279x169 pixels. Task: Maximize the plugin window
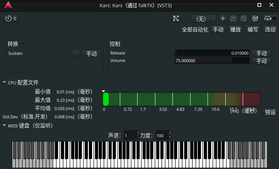[x=259, y=5]
